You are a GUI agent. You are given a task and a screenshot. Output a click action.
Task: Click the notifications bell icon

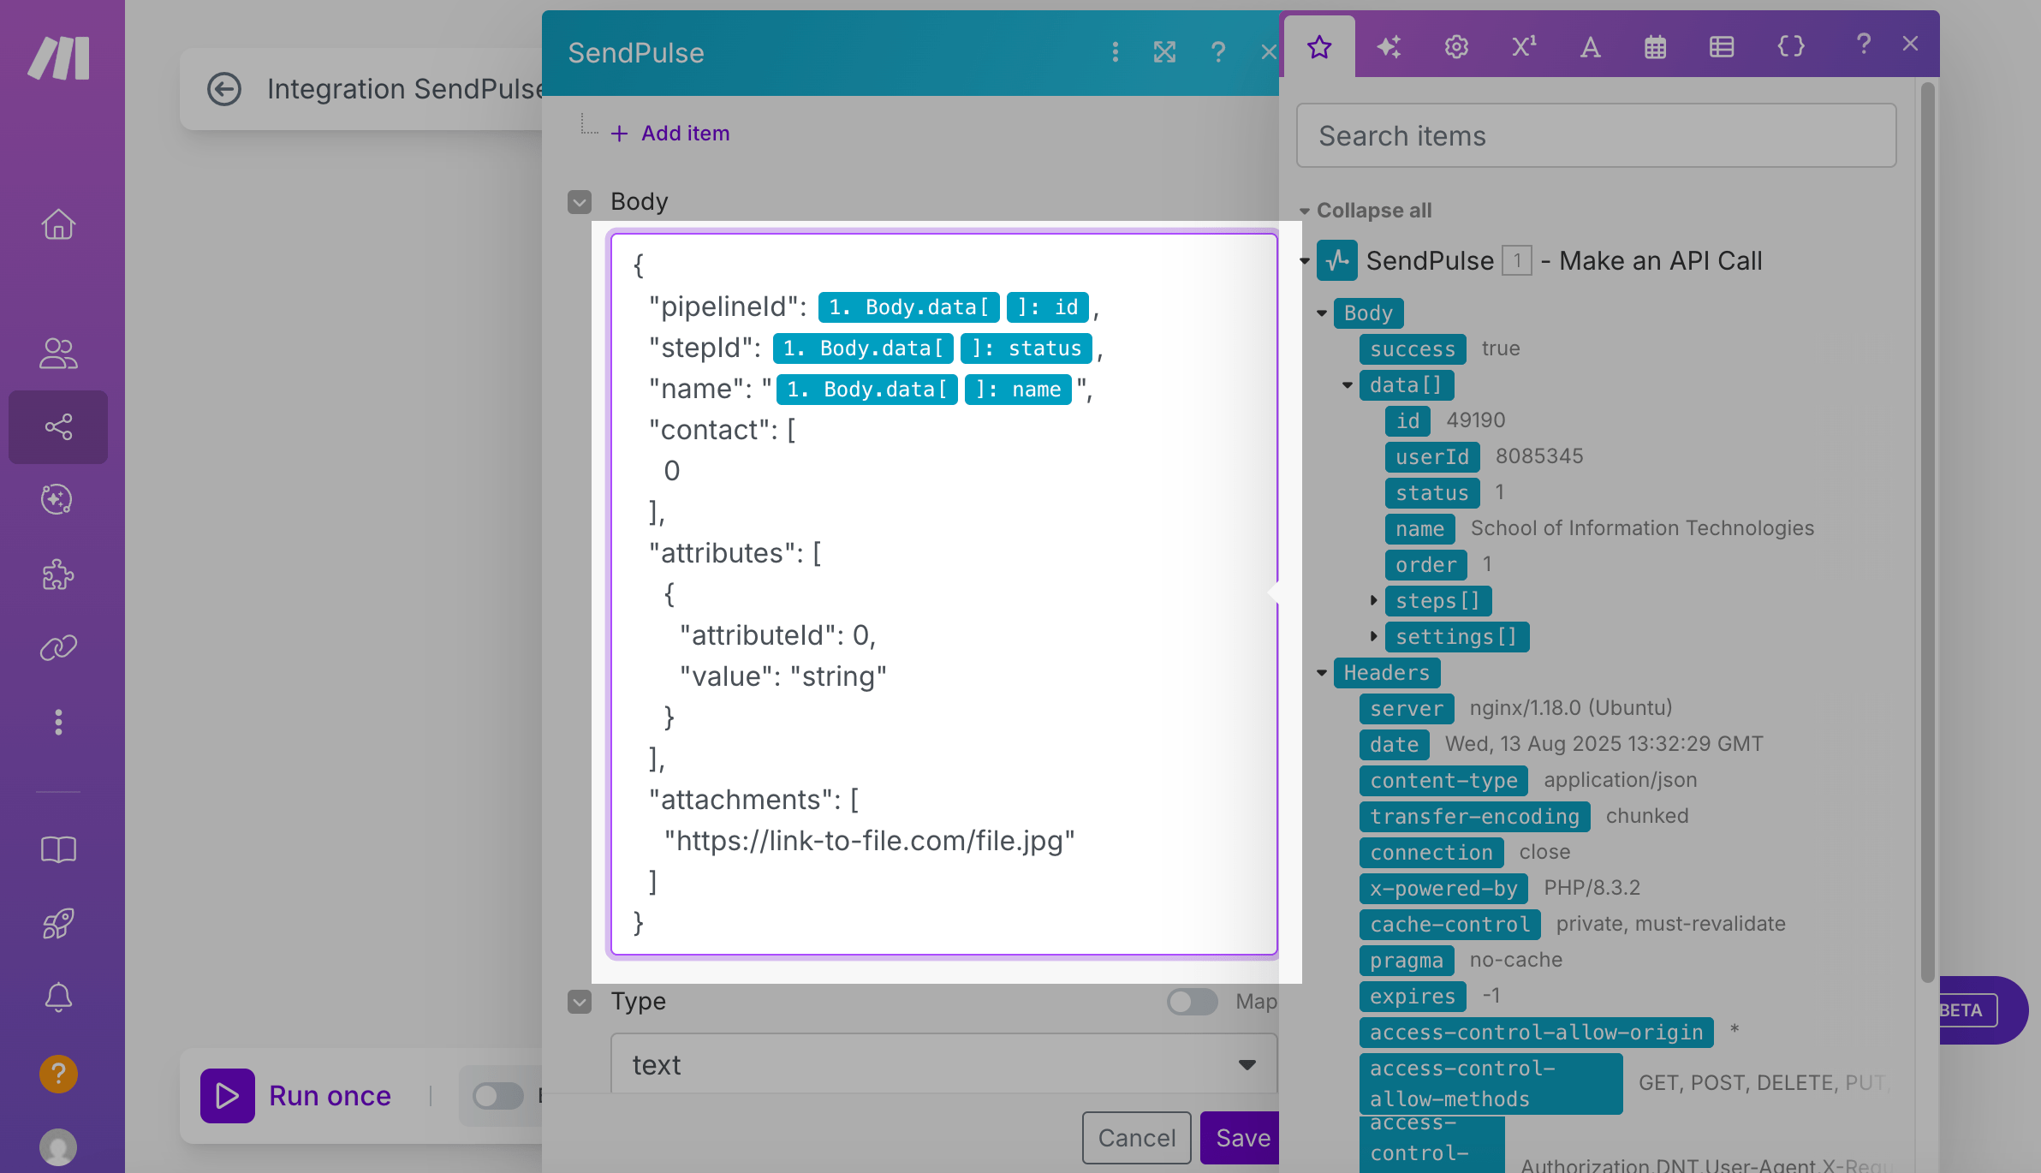[58, 997]
